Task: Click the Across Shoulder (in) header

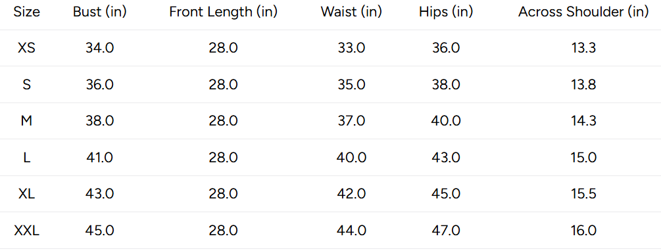Action: 583,12
